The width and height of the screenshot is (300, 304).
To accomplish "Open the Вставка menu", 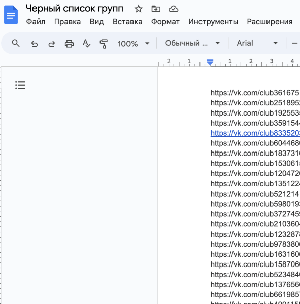I will pos(127,22).
